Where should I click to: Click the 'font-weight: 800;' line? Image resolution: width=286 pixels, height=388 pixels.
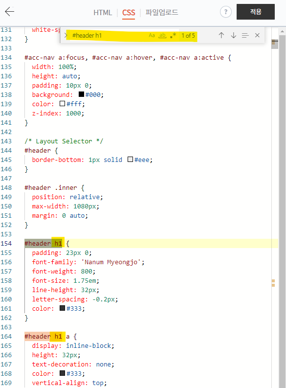[x=64, y=272]
